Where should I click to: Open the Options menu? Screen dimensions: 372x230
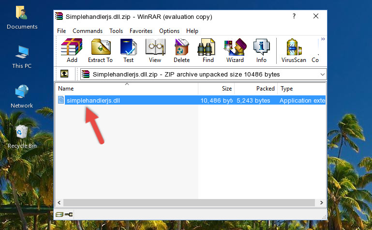(169, 31)
